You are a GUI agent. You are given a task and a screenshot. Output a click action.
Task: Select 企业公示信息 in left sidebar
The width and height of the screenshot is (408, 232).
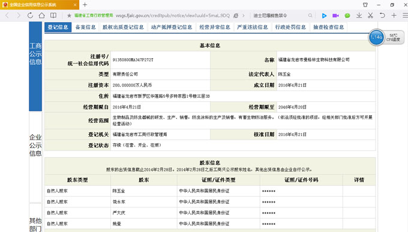click(35, 145)
